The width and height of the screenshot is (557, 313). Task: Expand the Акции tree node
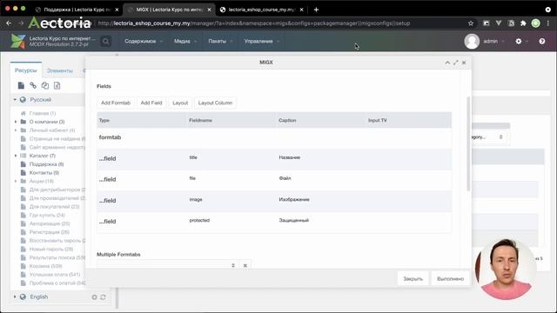(x=16, y=181)
